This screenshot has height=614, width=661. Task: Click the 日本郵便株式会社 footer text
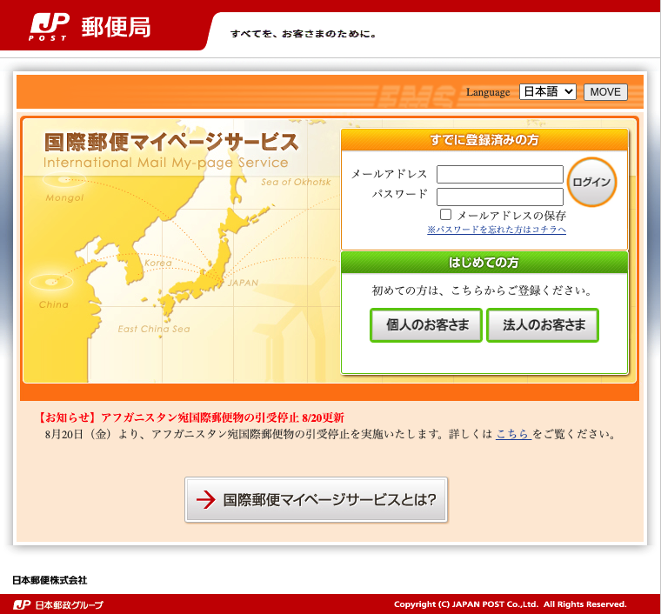(x=50, y=580)
